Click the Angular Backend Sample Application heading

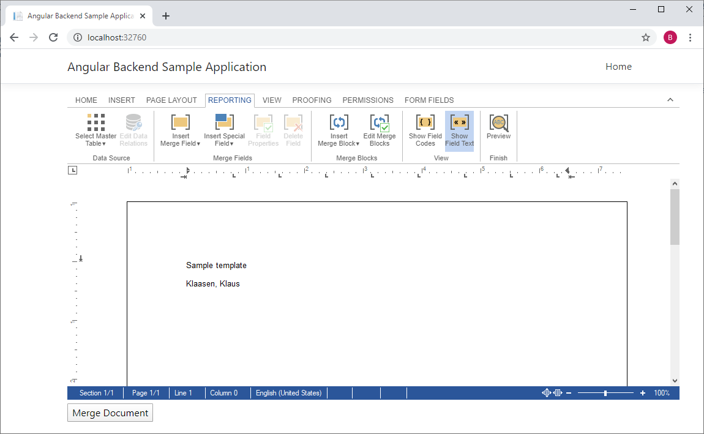167,67
